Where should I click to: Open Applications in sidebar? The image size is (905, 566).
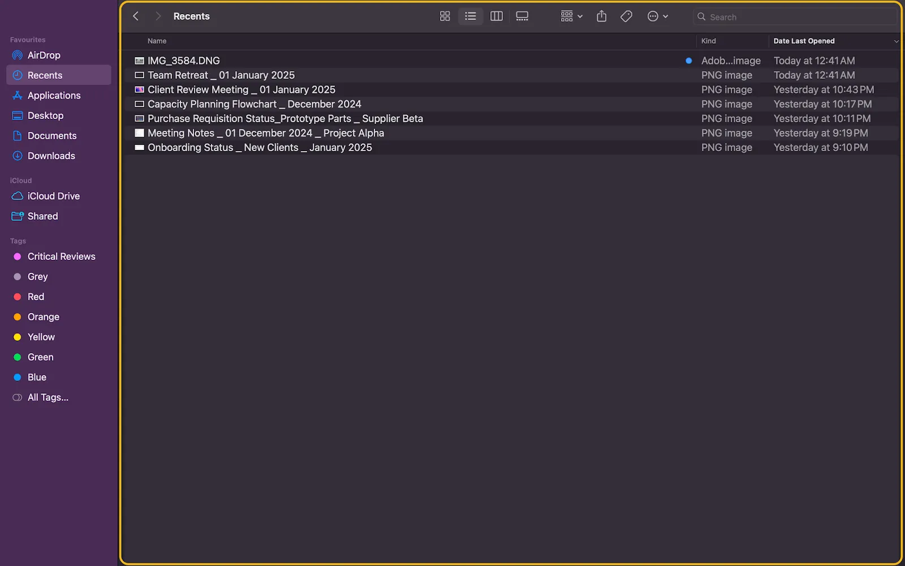[x=59, y=96]
